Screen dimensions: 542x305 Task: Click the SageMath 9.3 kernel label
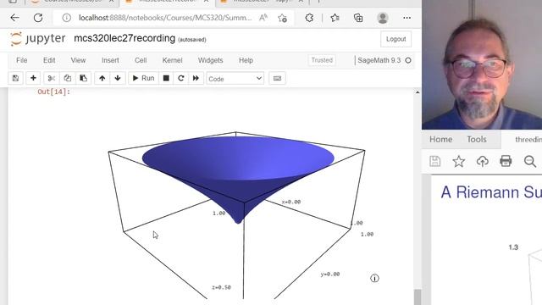click(379, 60)
